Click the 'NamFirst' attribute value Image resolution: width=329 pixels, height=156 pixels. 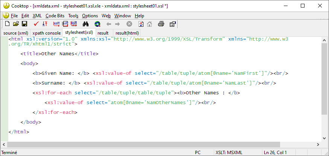pos(246,73)
